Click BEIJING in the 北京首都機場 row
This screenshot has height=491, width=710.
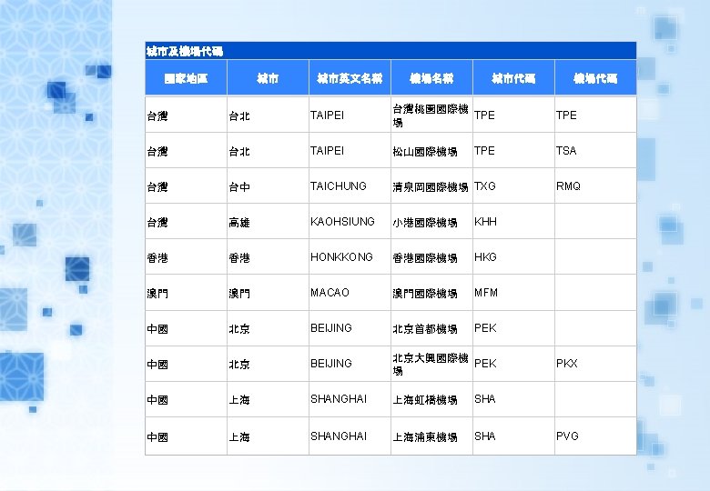[x=331, y=328]
